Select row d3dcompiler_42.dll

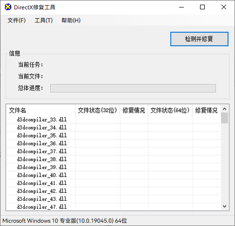tap(113, 191)
